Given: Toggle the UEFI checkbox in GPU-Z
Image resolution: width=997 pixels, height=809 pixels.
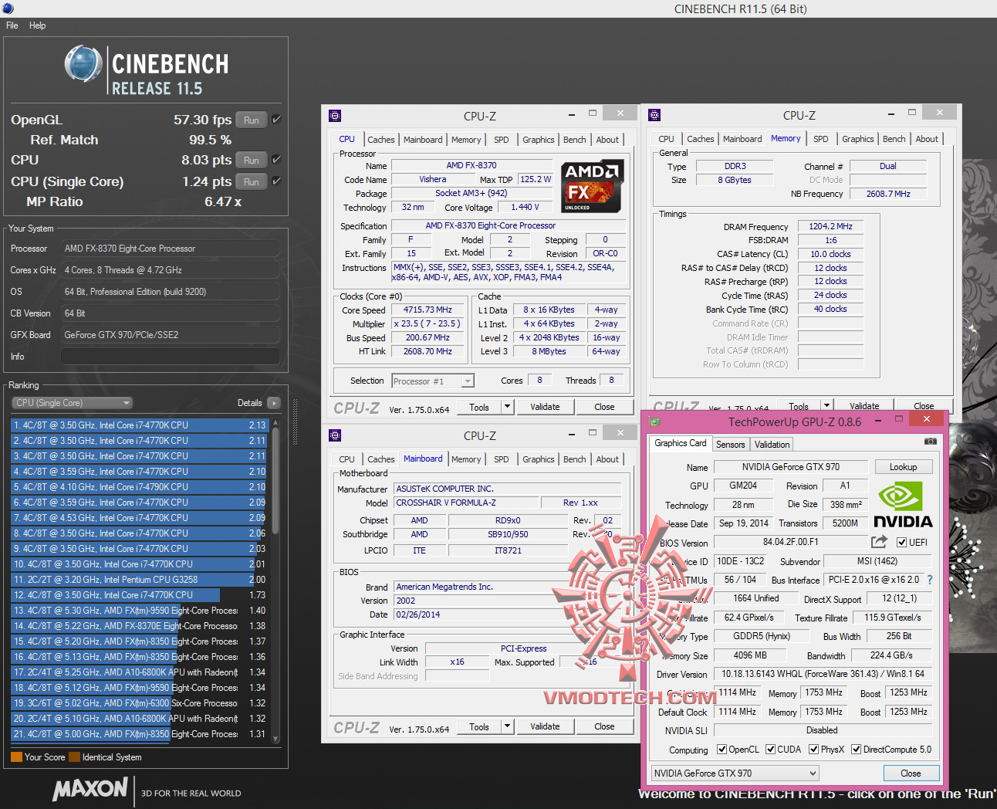Looking at the screenshot, I should click(x=901, y=542).
